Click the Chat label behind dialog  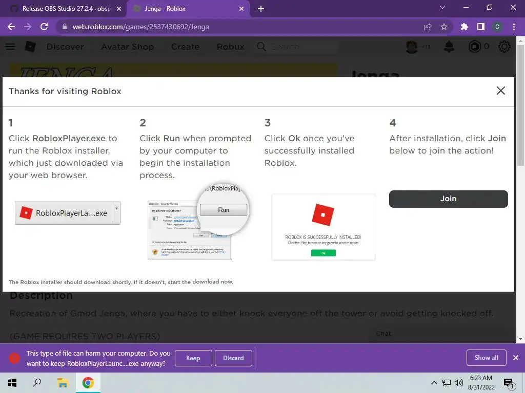(x=383, y=334)
